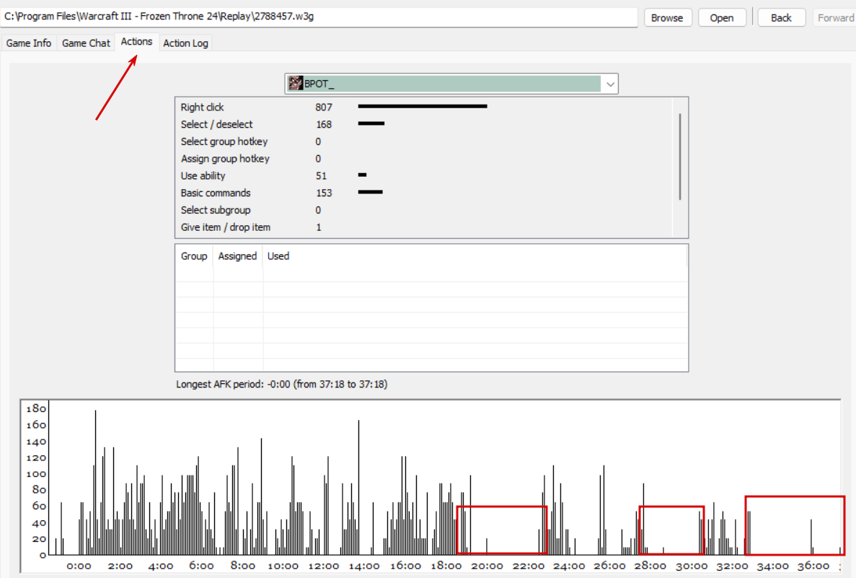Click the 807 right click count
The width and height of the screenshot is (856, 578).
tap(324, 108)
